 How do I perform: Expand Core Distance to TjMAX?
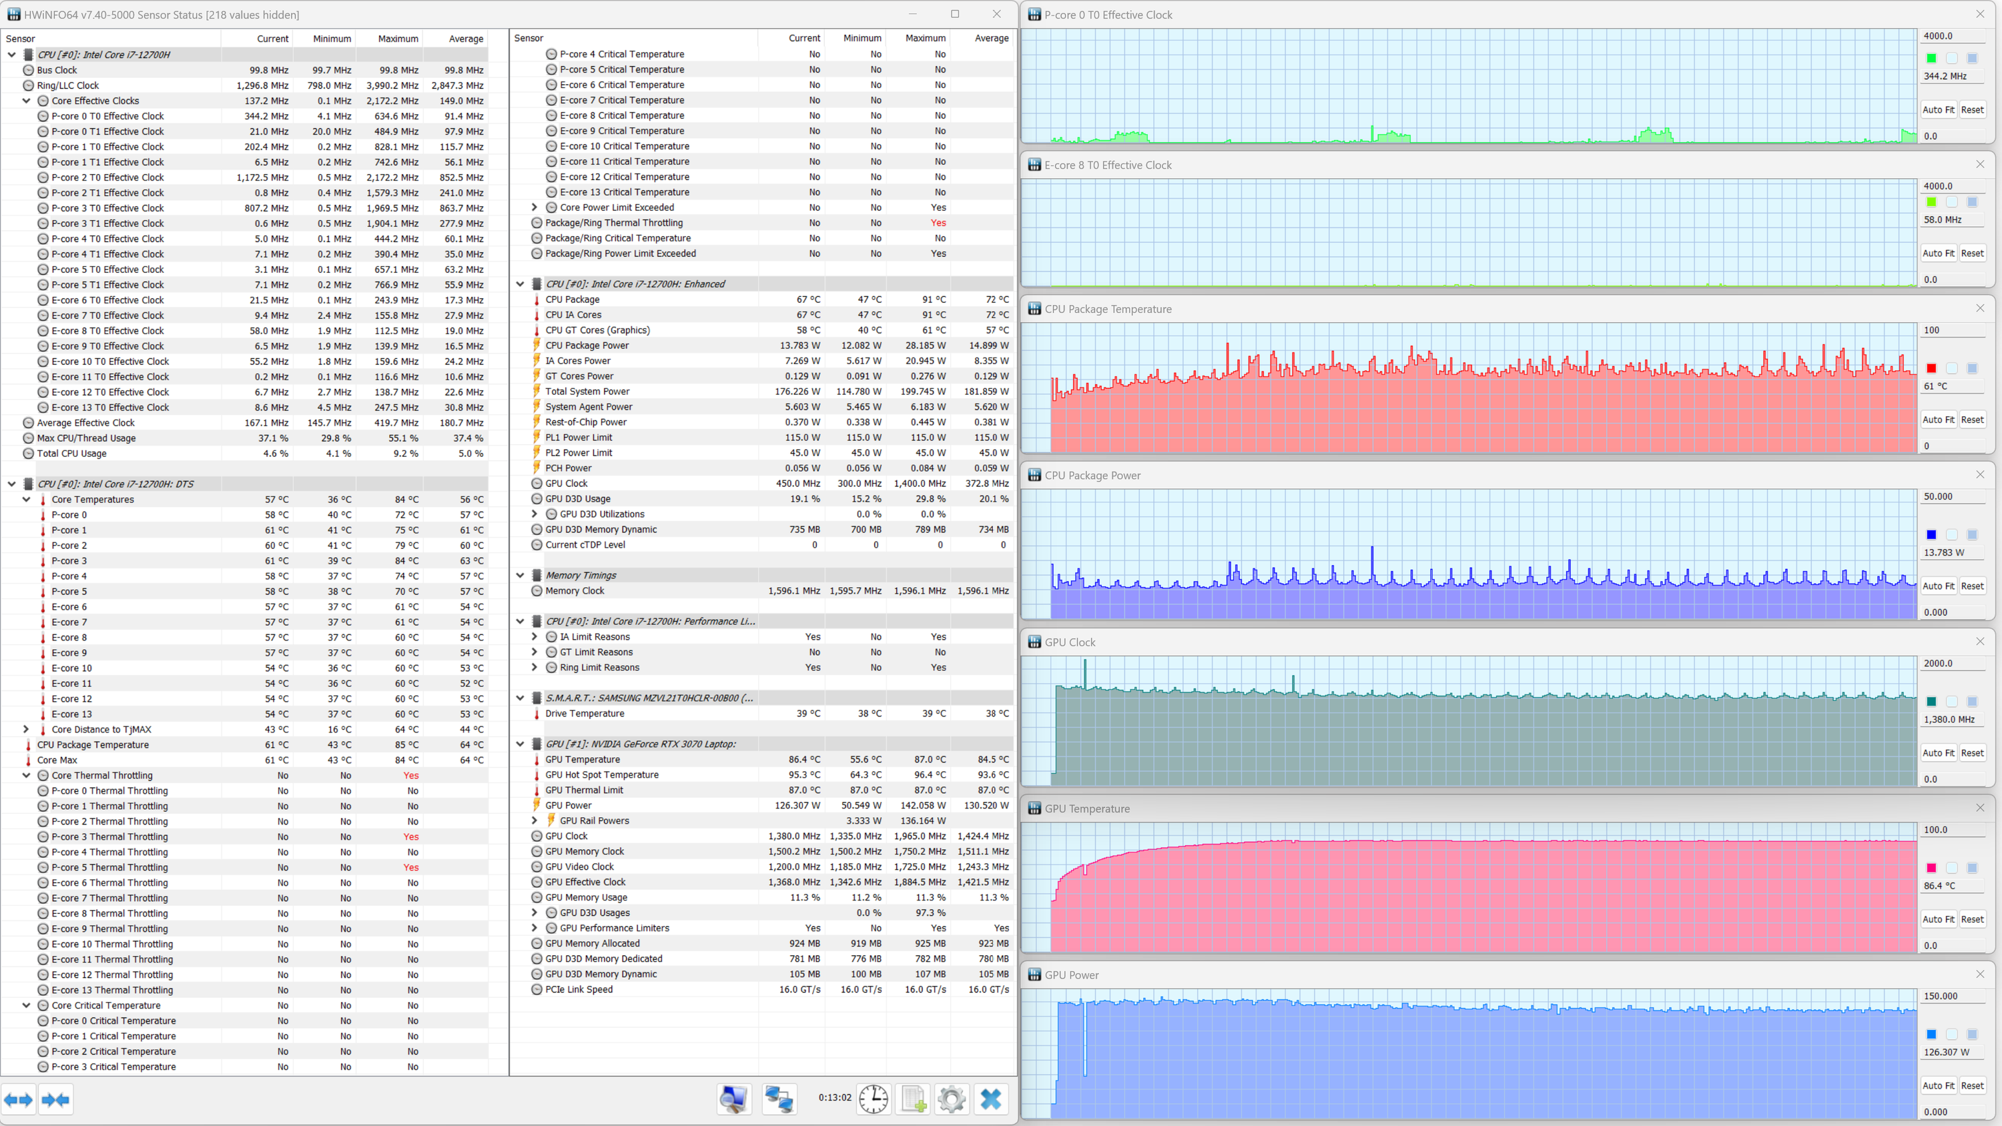click(27, 730)
